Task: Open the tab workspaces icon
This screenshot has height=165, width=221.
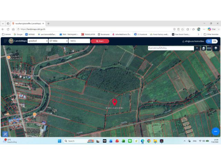Action: click(x=8, y=23)
